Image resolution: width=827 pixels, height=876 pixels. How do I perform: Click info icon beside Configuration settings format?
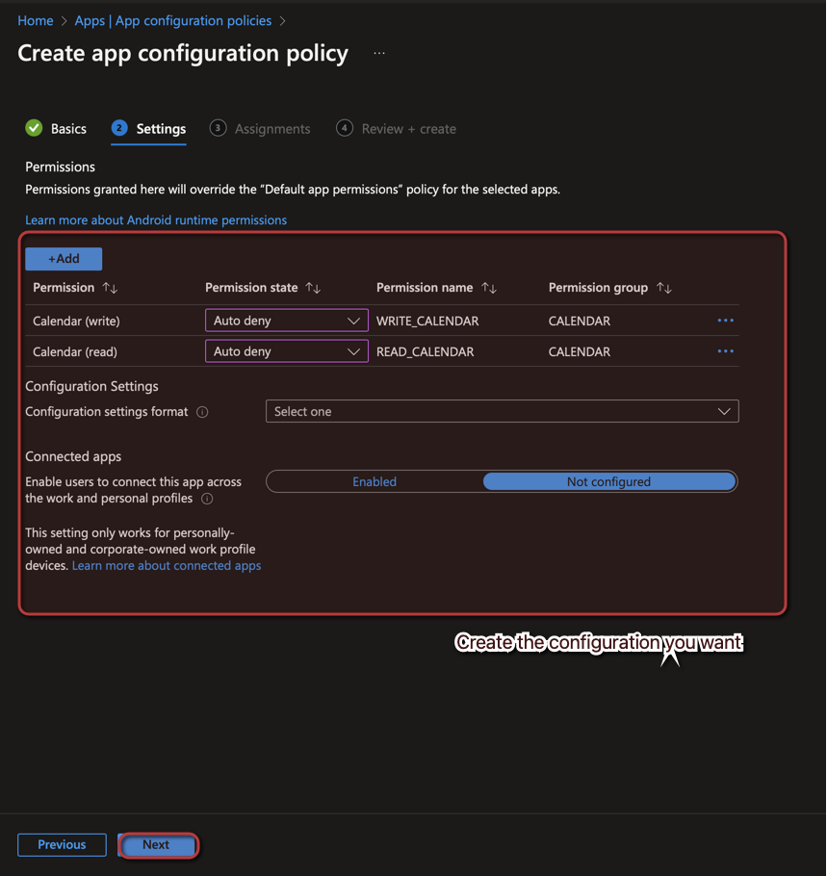202,412
